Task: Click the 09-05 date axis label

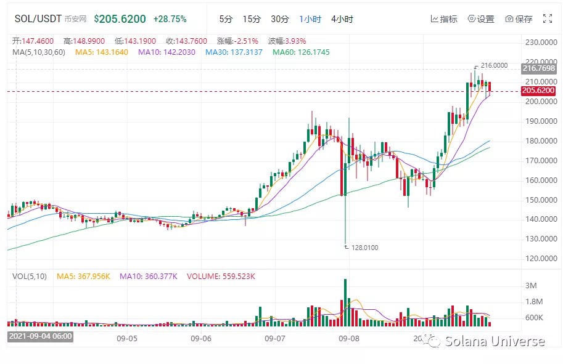Action: [x=127, y=339]
